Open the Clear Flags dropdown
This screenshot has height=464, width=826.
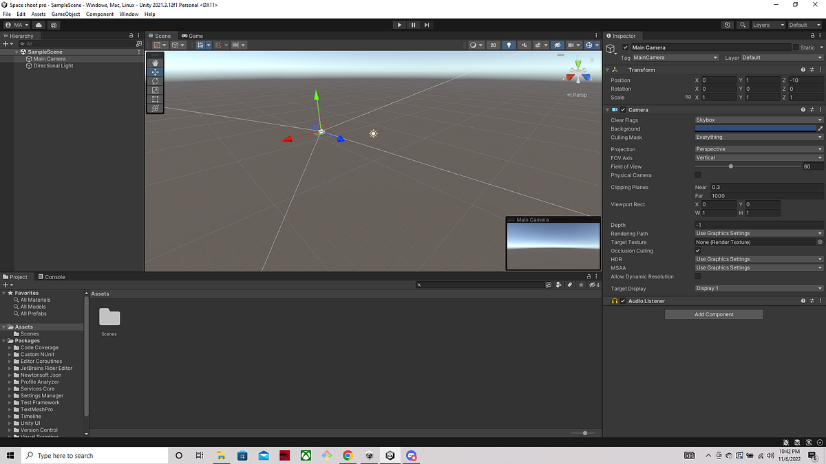[757, 120]
